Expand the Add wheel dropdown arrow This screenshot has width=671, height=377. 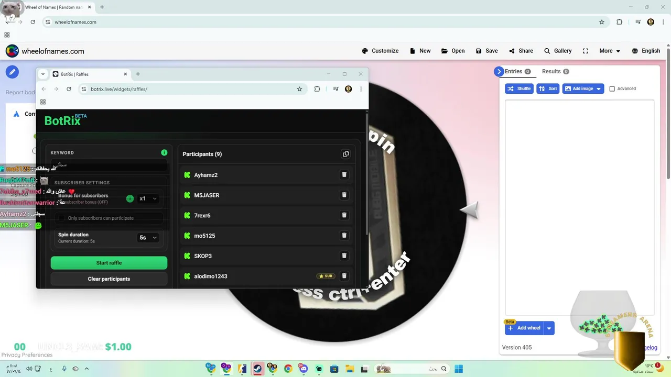(x=549, y=328)
